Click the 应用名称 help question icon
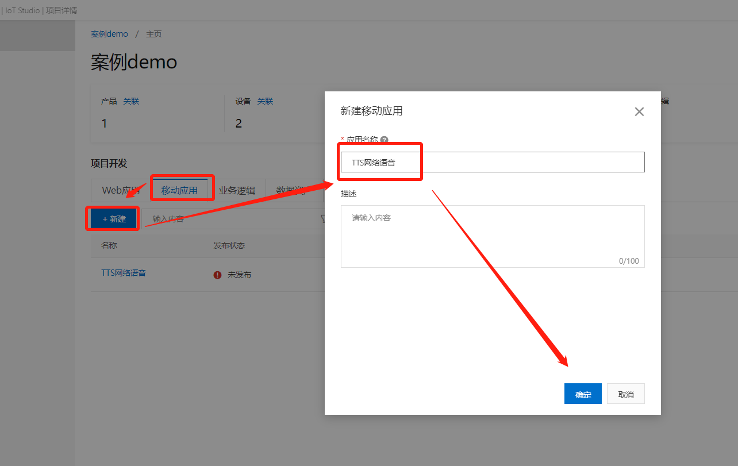The image size is (738, 466). point(384,140)
